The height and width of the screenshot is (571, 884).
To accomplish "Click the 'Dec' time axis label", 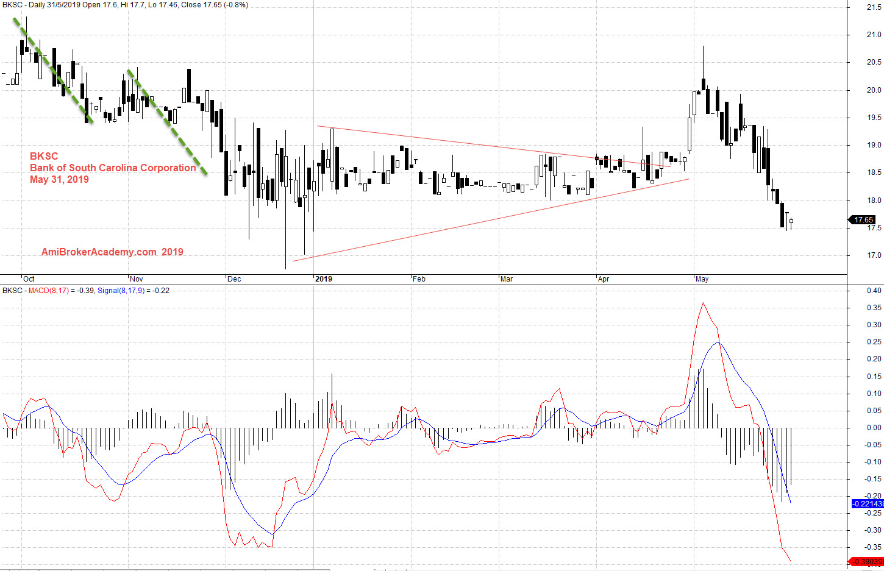I will tap(234, 279).
